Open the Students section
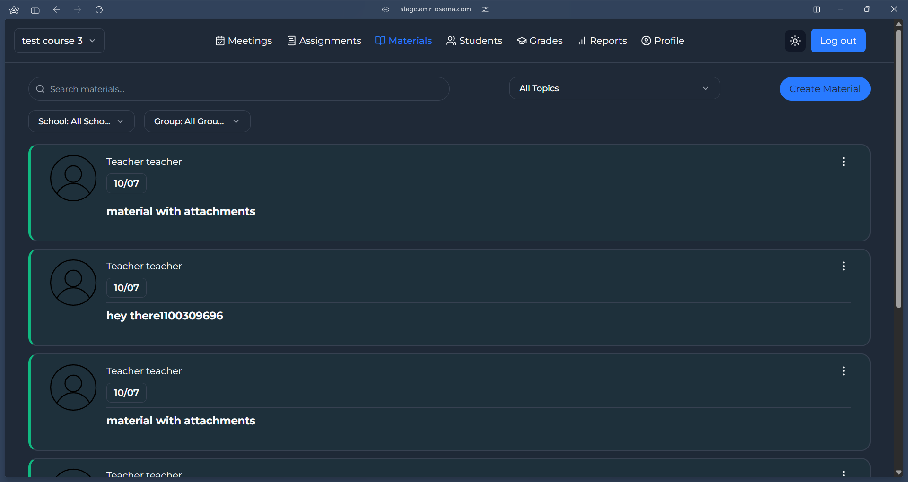Screen dimensions: 908x482 [x=474, y=41]
